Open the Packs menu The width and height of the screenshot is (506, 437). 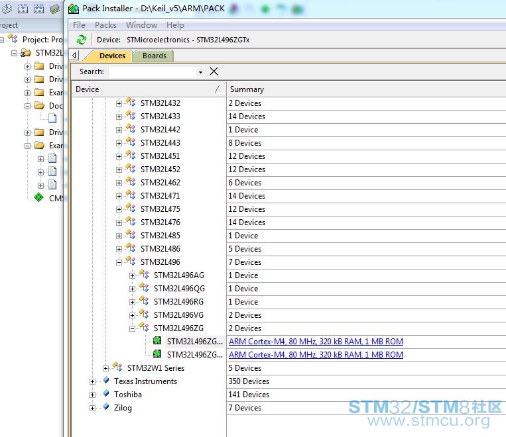[105, 24]
